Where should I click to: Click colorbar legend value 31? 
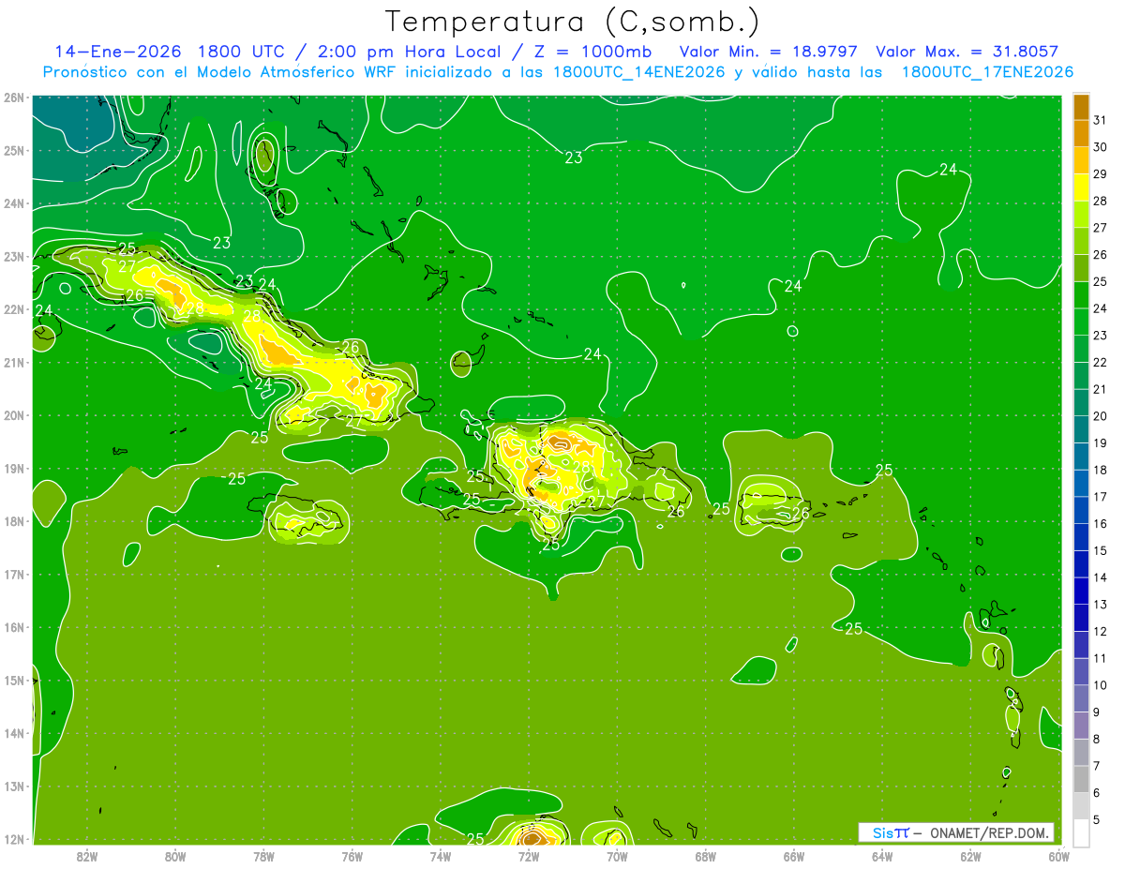coord(1100,121)
